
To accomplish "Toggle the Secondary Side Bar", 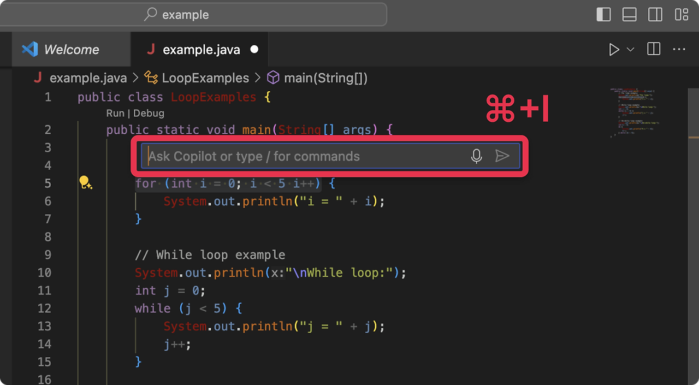I will click(x=655, y=15).
